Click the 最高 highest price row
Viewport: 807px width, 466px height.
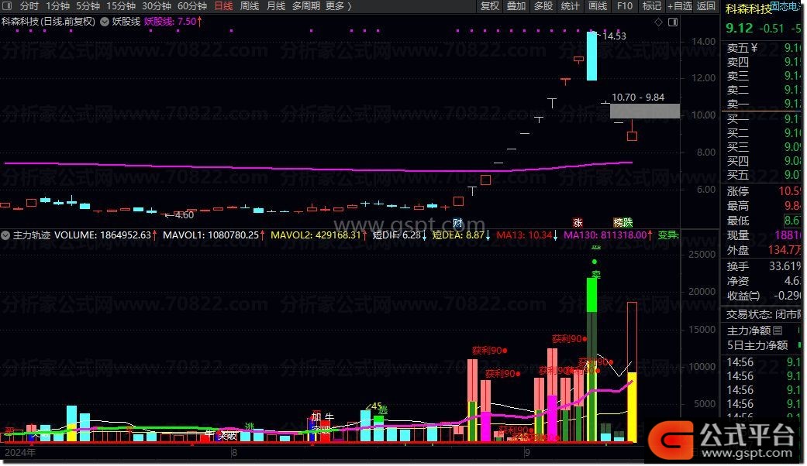764,206
